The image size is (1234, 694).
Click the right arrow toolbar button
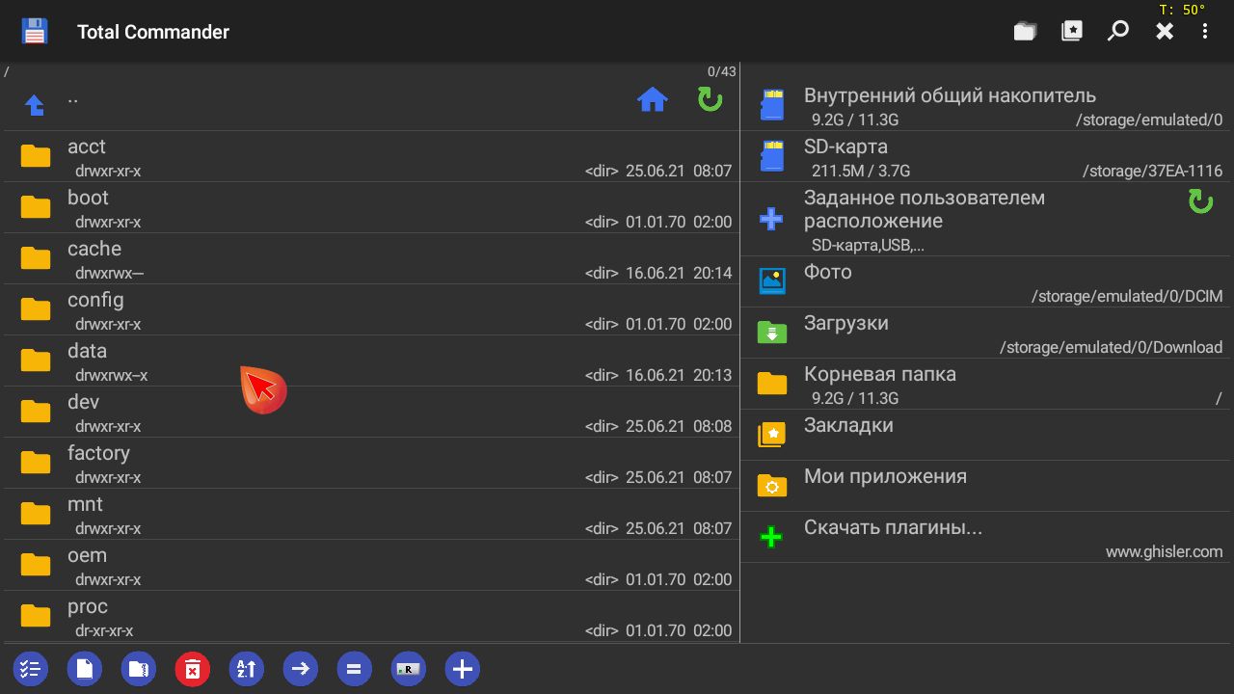tap(300, 669)
